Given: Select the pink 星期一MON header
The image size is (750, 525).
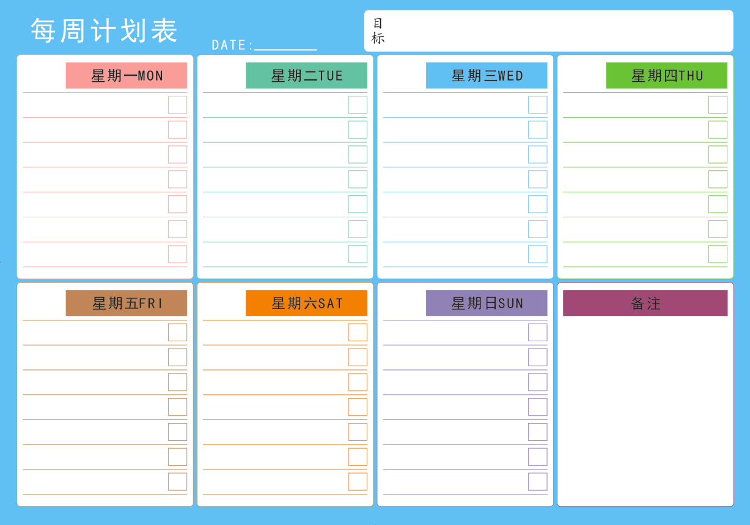Looking at the screenshot, I should click(x=127, y=76).
